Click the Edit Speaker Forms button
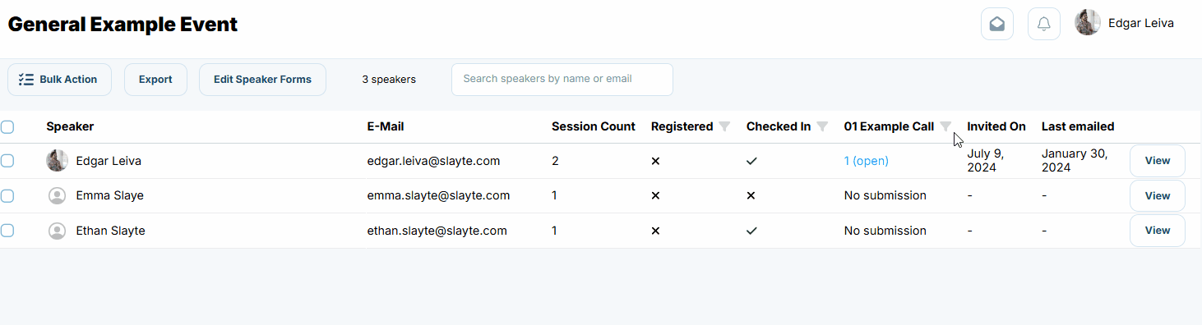Viewport: 1202px width, 325px height. [262, 80]
